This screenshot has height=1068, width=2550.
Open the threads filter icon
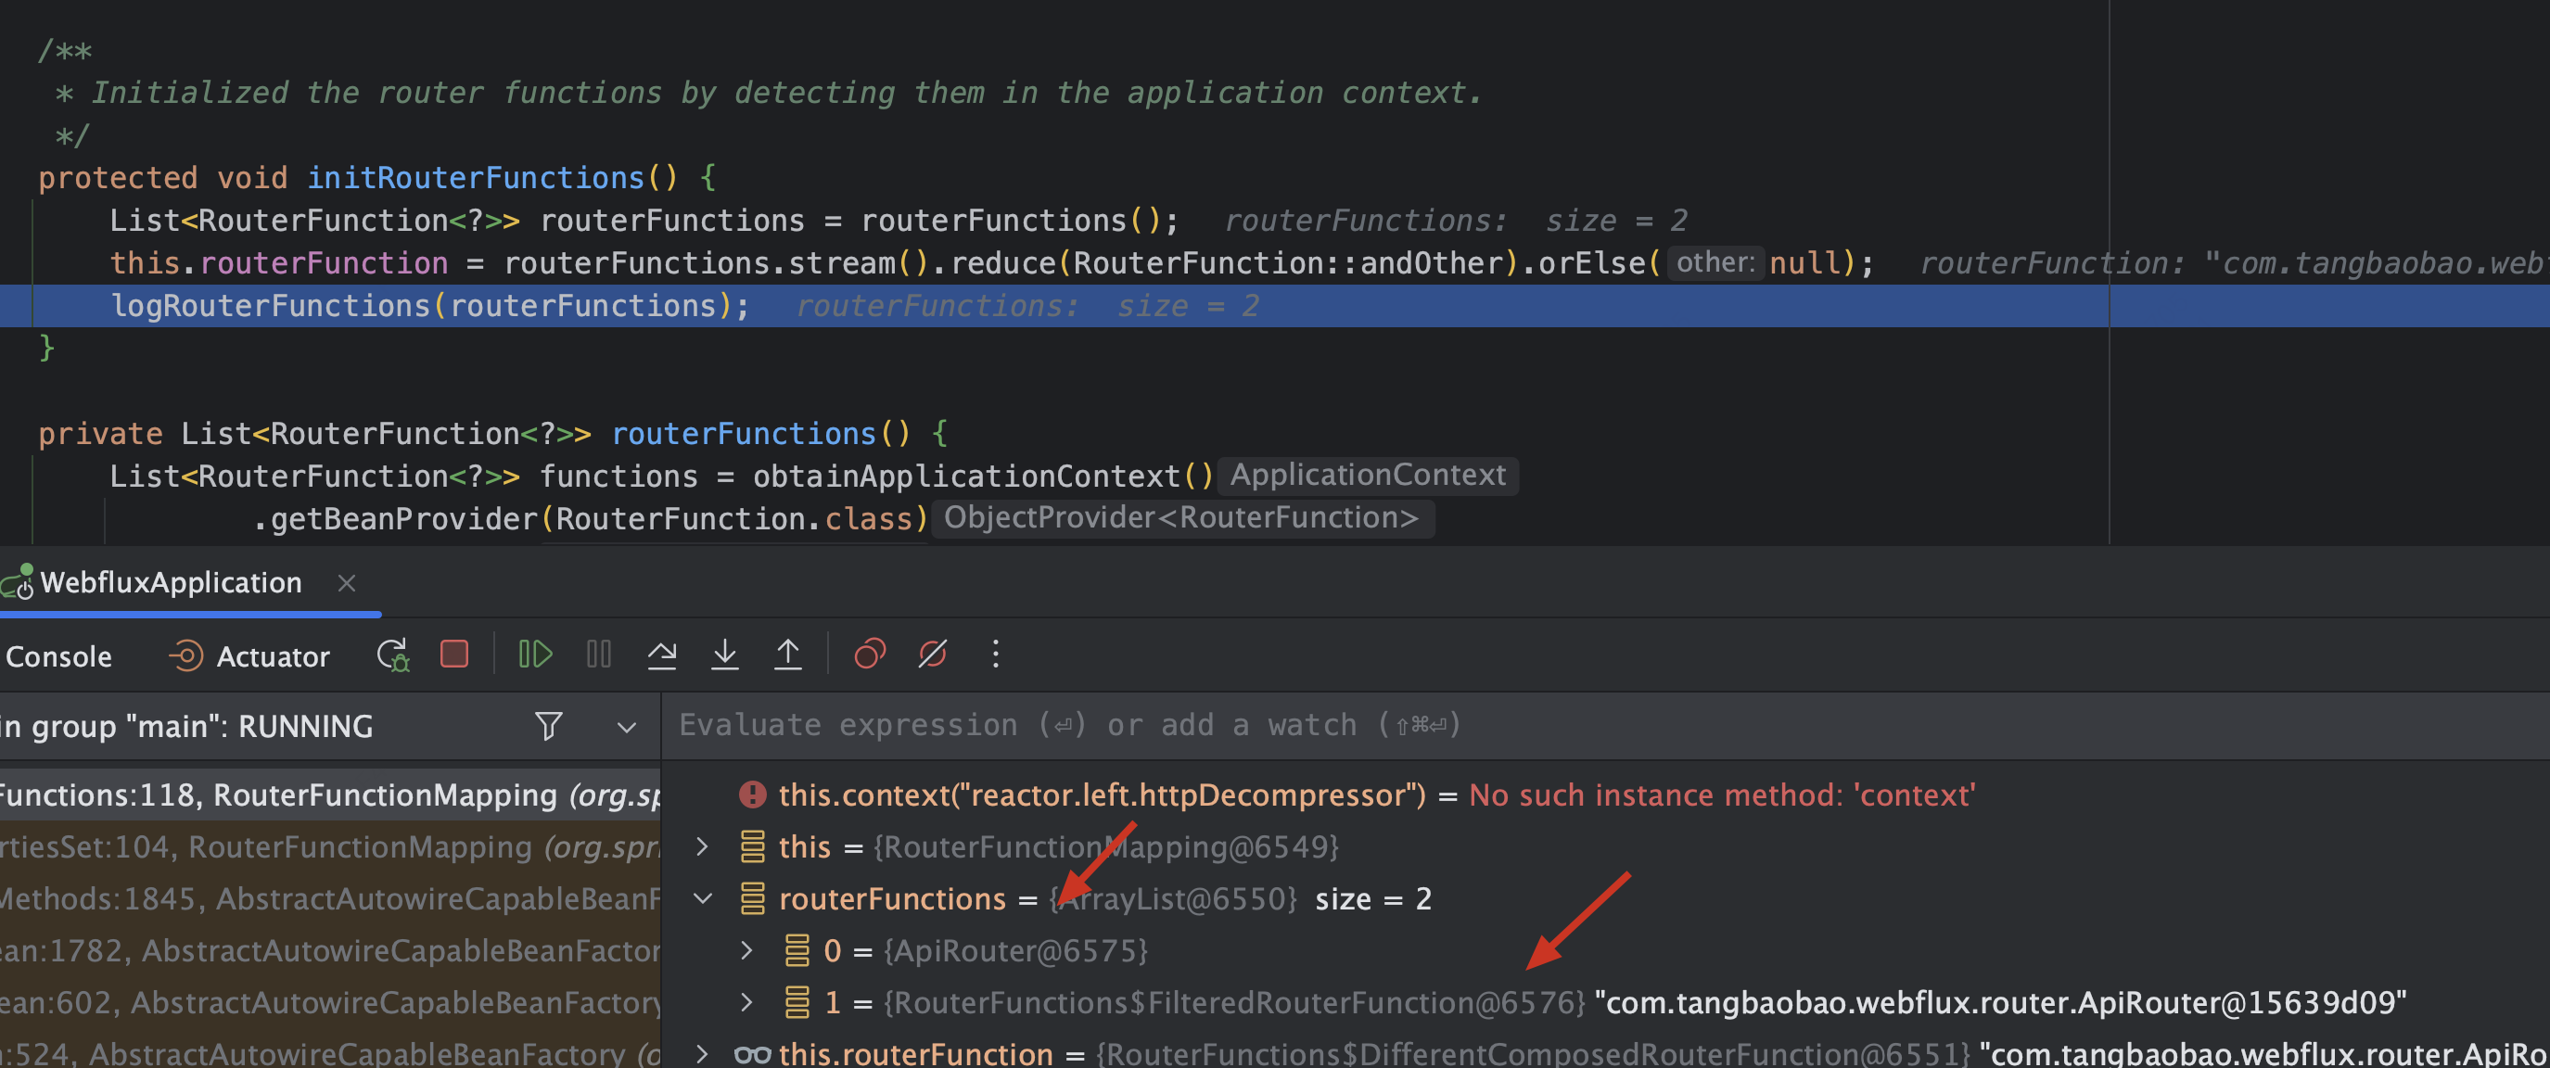548,727
